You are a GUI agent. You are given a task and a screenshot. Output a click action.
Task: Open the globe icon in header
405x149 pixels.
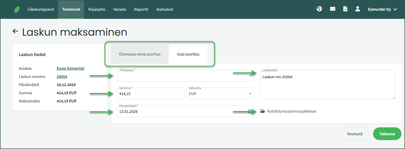coord(319,9)
